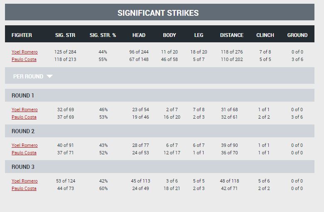Click the SIG. STR column header

[x=65, y=35]
